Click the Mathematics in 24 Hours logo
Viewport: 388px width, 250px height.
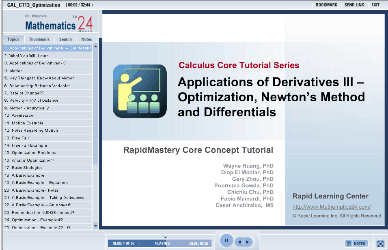pos(59,24)
